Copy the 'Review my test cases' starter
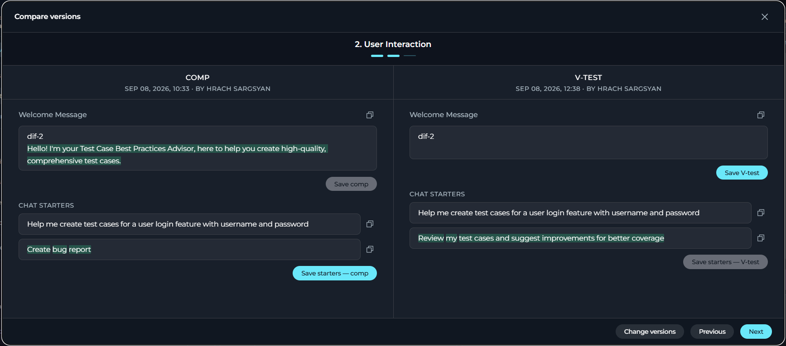This screenshot has height=346, width=786. (x=761, y=238)
